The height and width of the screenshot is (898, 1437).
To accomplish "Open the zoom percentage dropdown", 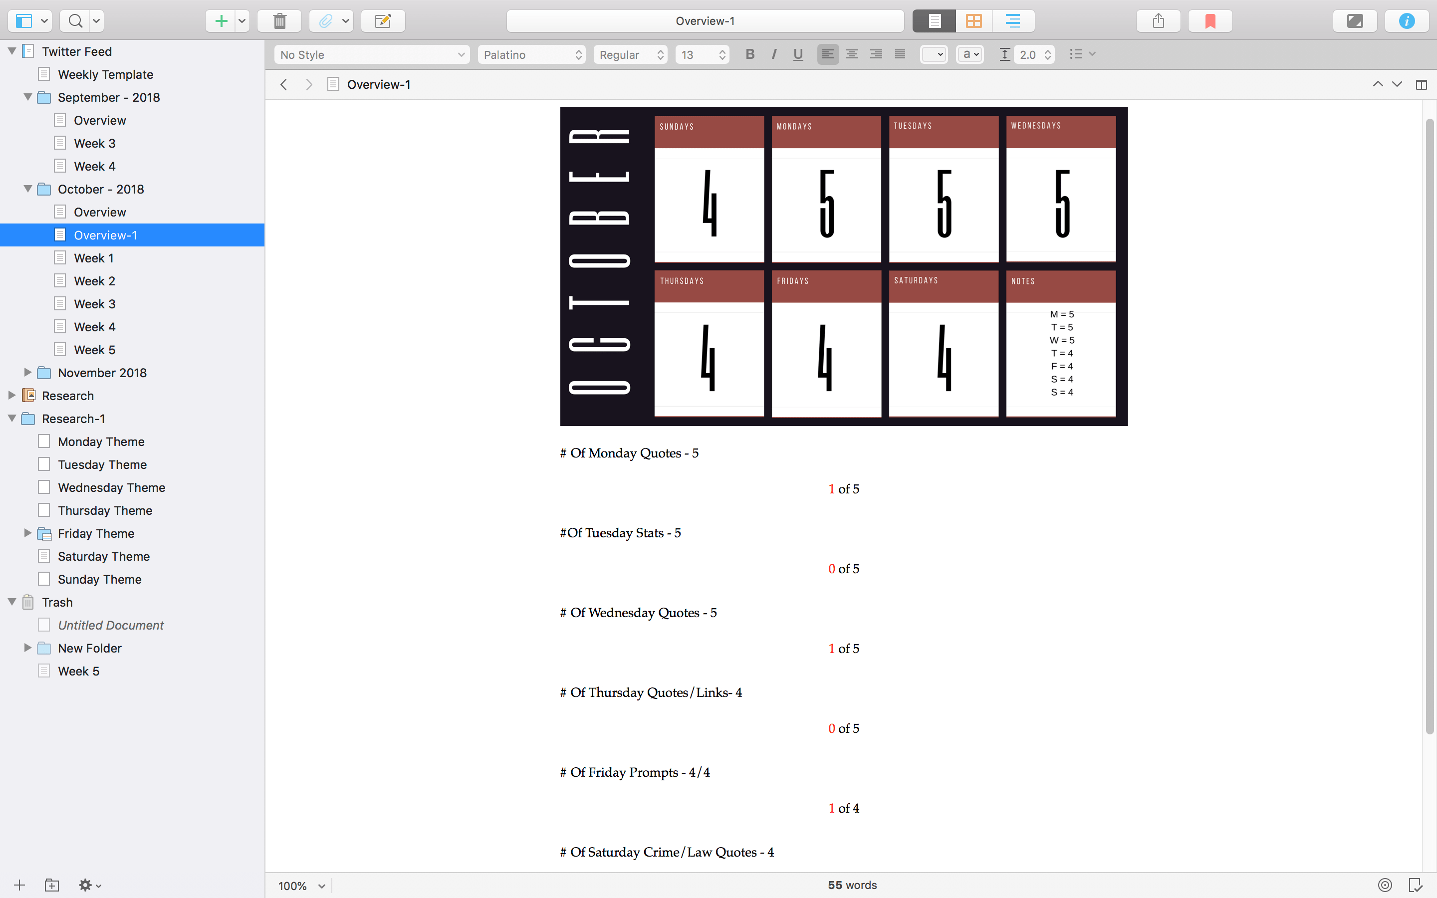I will click(300, 885).
